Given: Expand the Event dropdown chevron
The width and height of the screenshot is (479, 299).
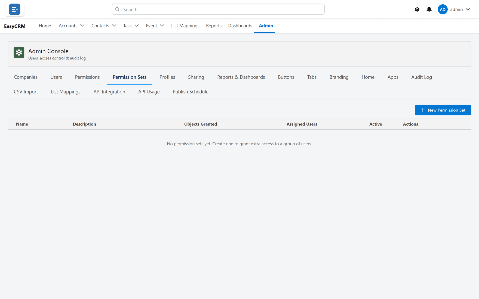Looking at the screenshot, I should click(x=162, y=26).
